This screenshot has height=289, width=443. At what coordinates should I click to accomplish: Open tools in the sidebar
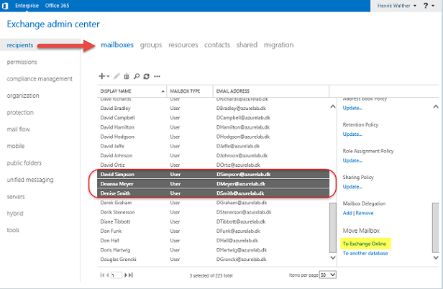[13, 230]
